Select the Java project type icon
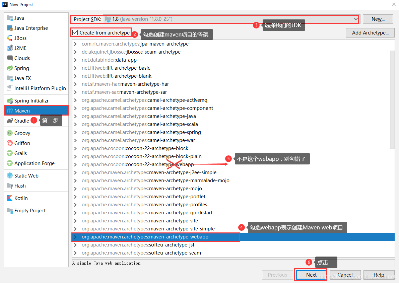Image resolution: width=399 pixels, height=283 pixels. pos(10,18)
